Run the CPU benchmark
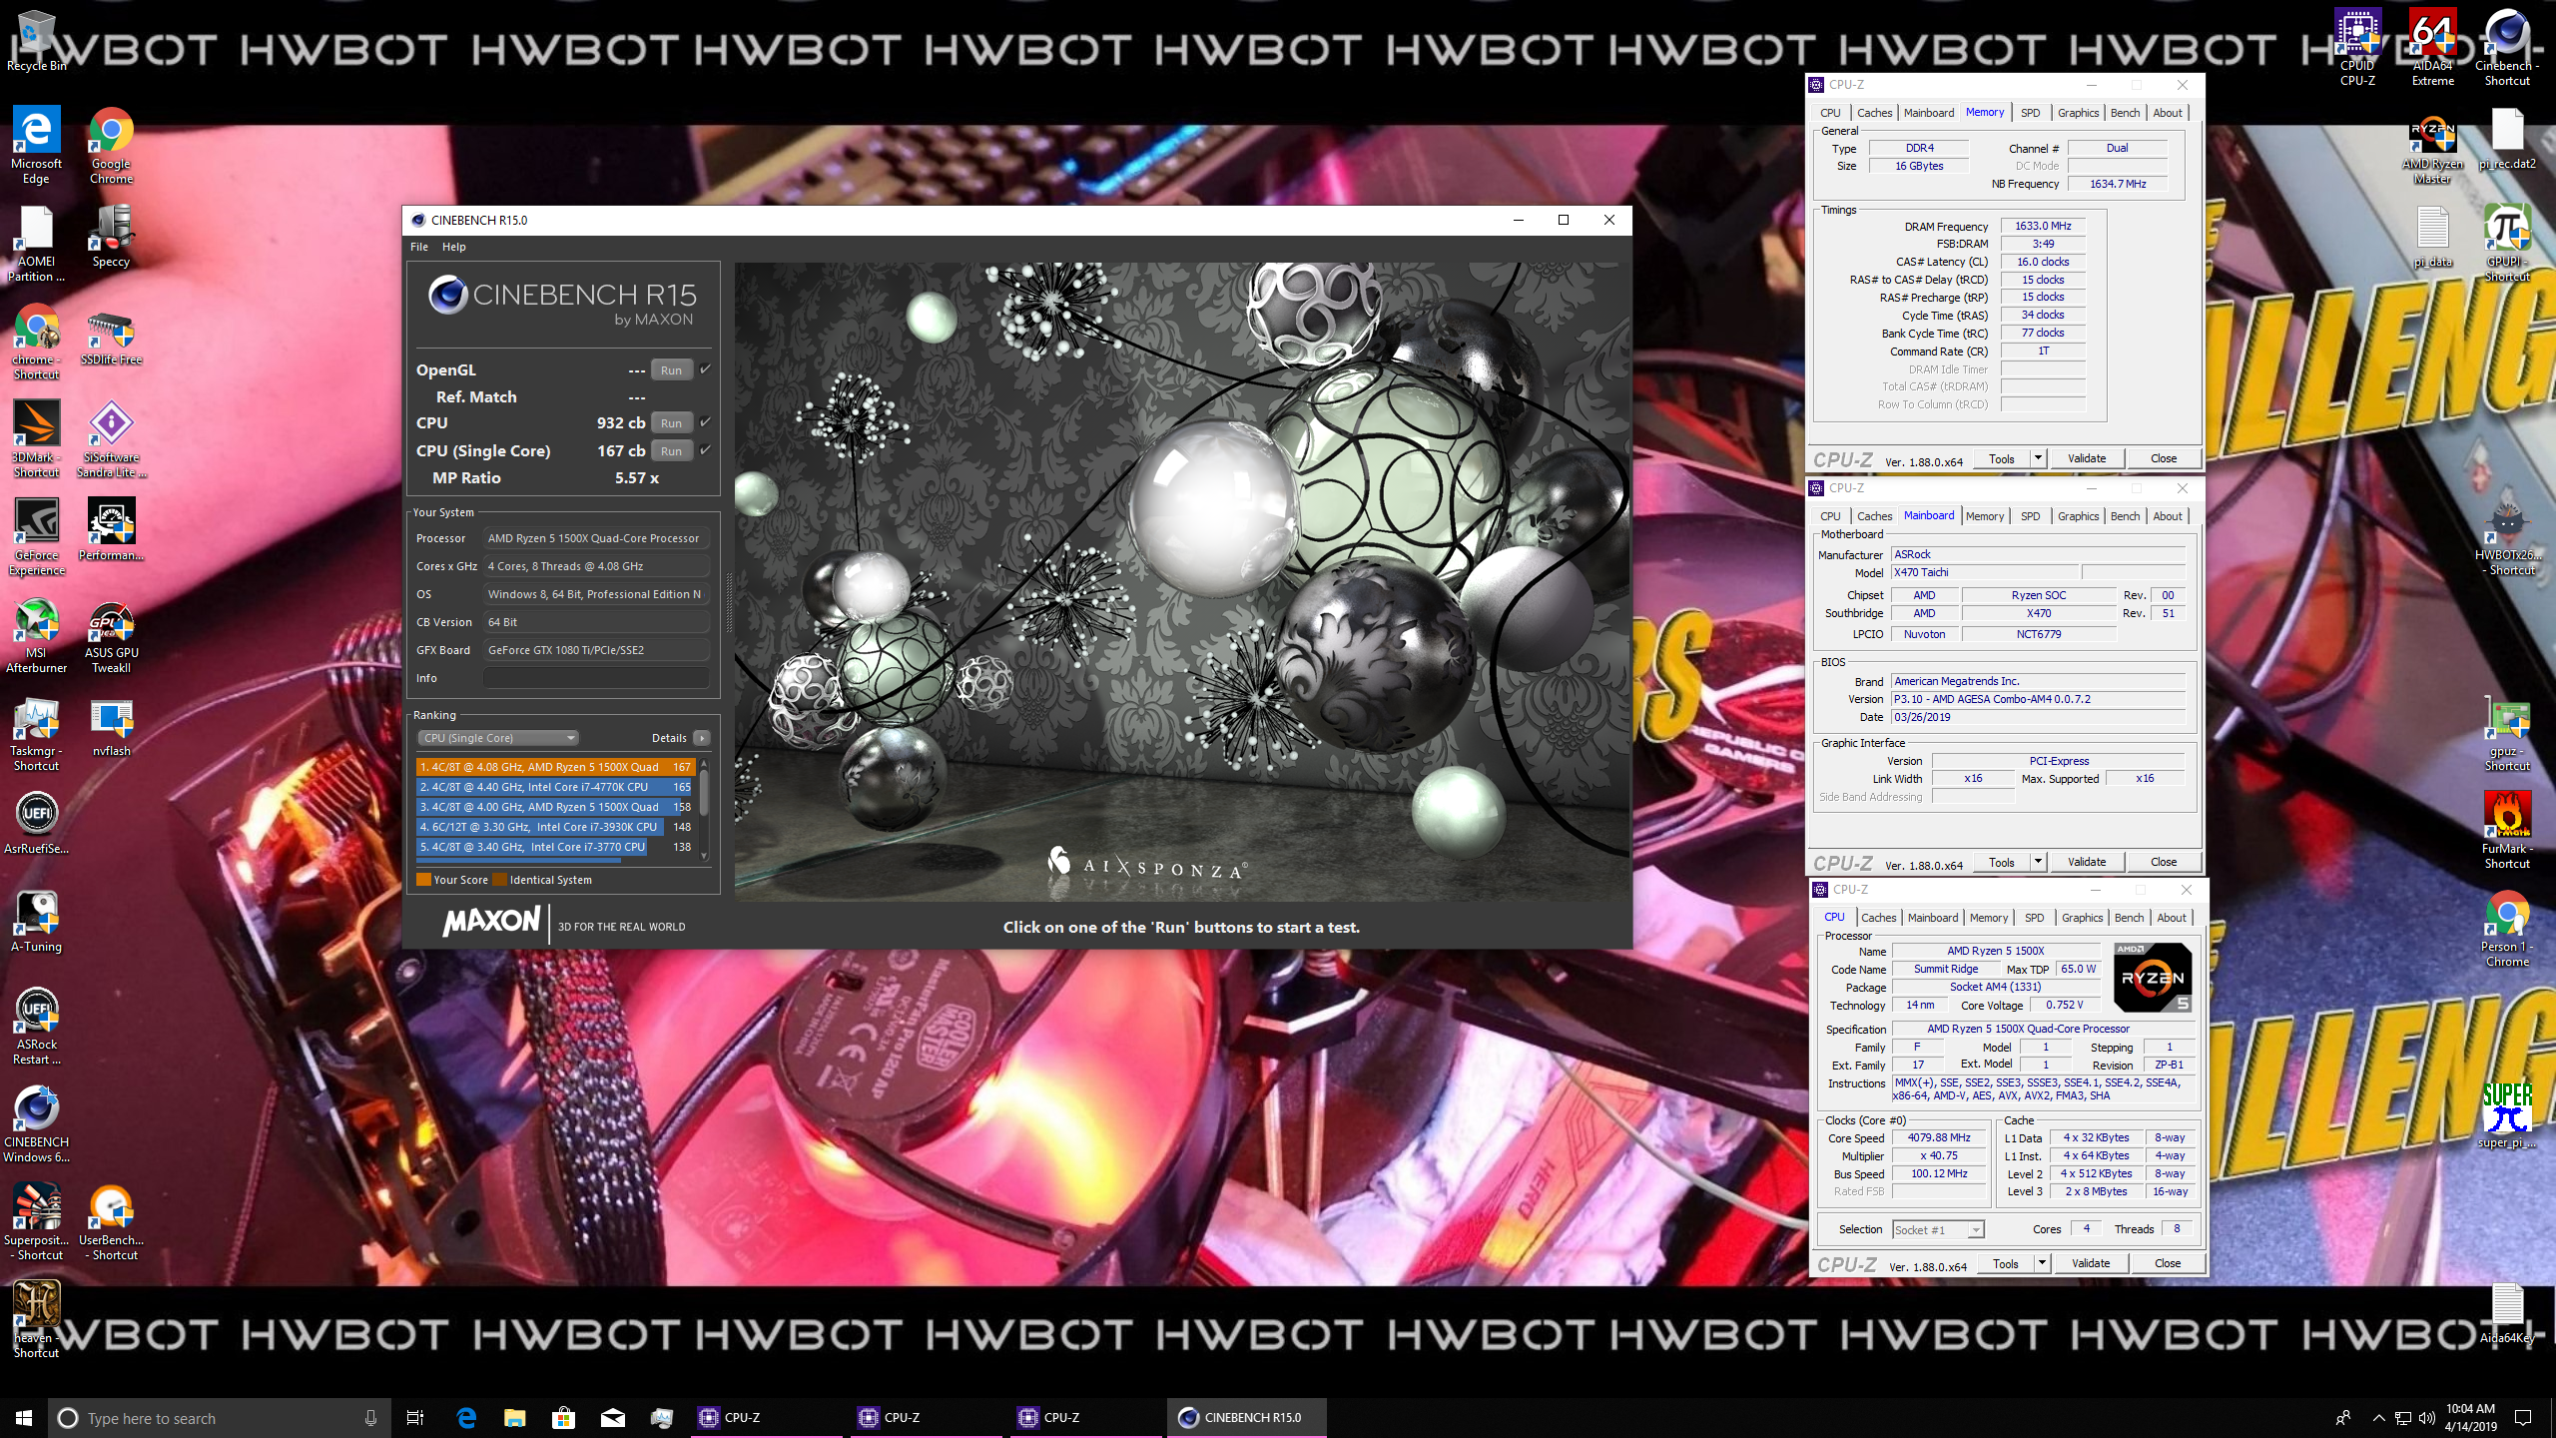2556x1438 pixels. (671, 423)
